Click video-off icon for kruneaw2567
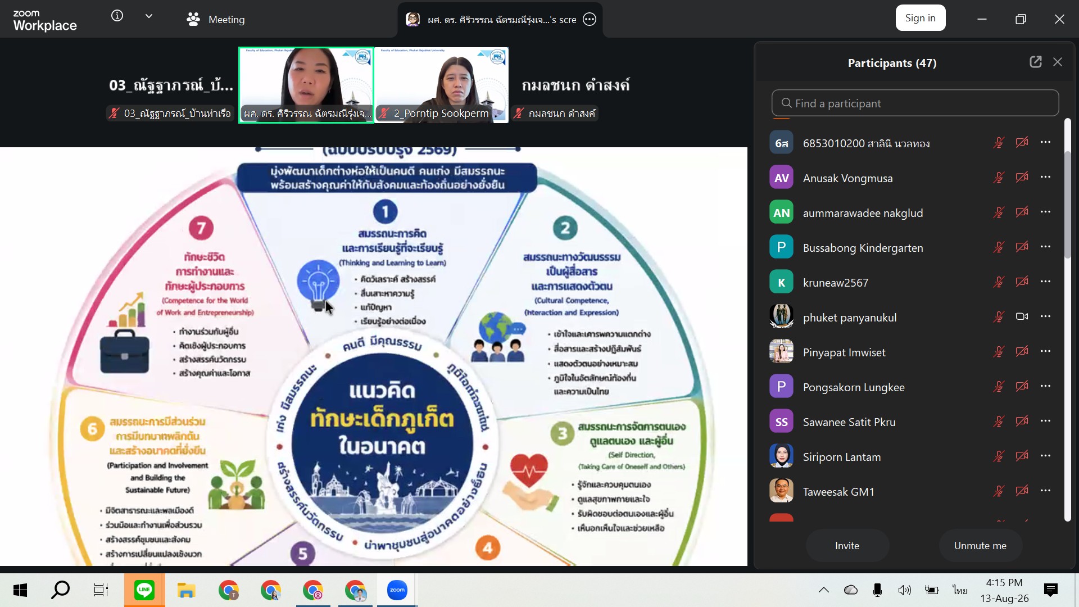The width and height of the screenshot is (1079, 607). click(x=1022, y=282)
